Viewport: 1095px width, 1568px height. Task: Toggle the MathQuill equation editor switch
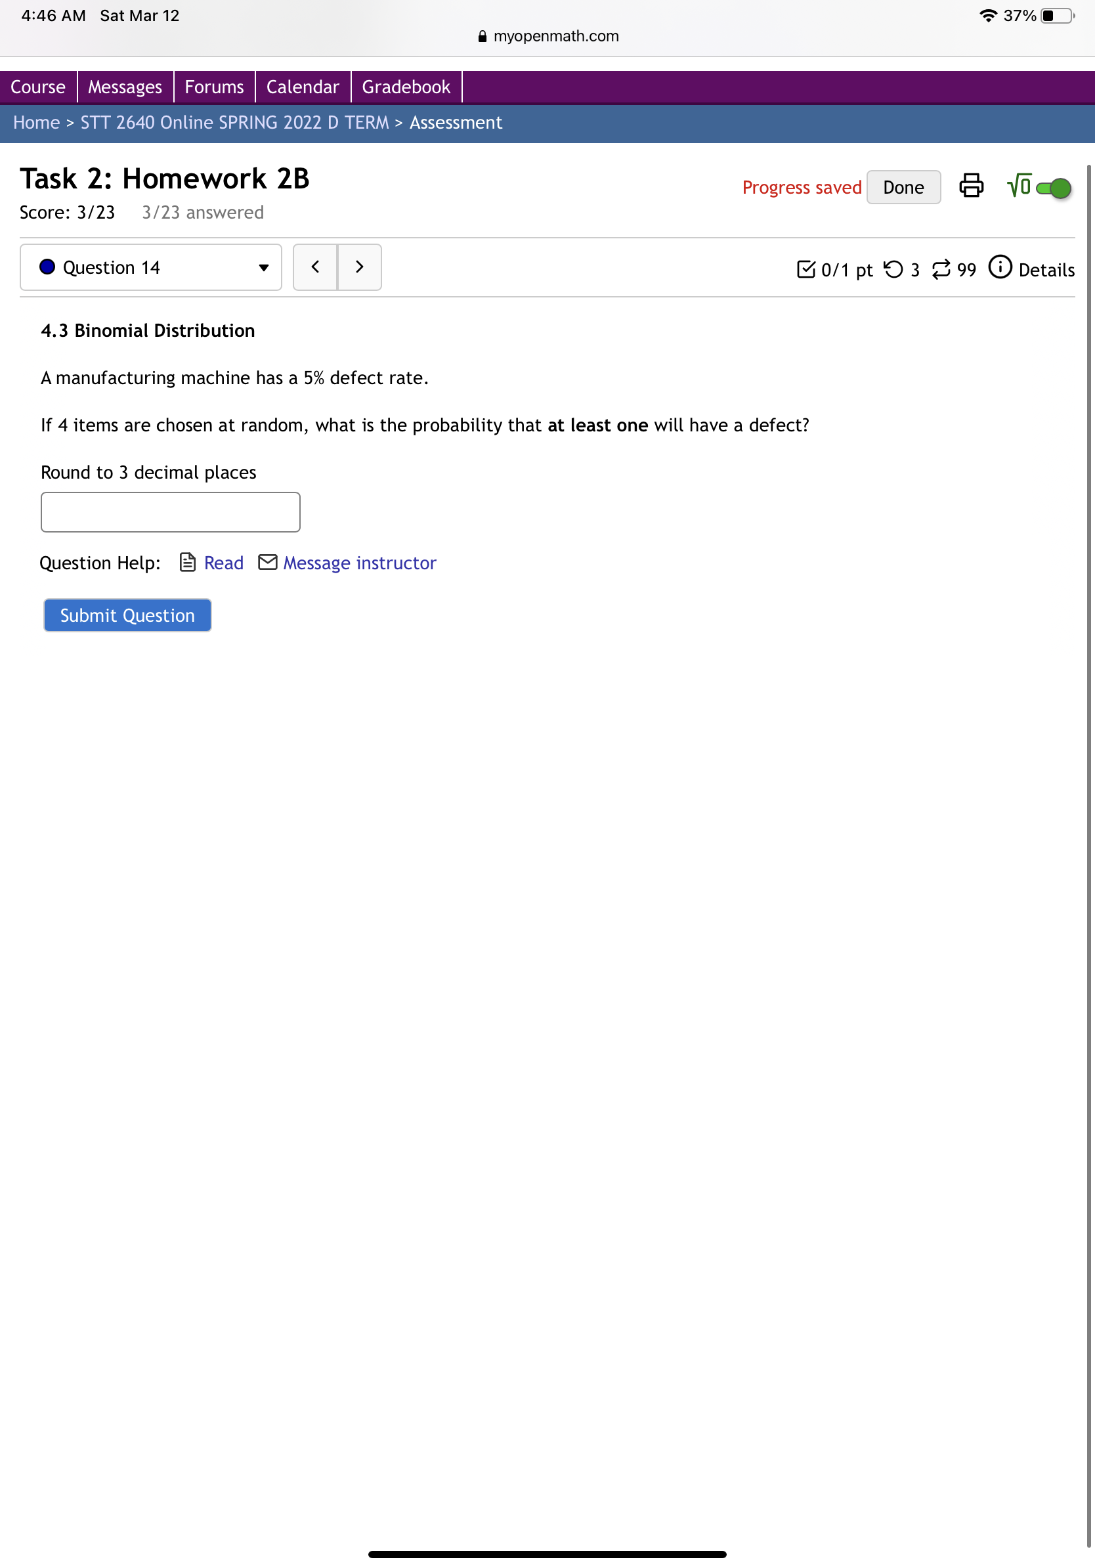tap(1054, 188)
